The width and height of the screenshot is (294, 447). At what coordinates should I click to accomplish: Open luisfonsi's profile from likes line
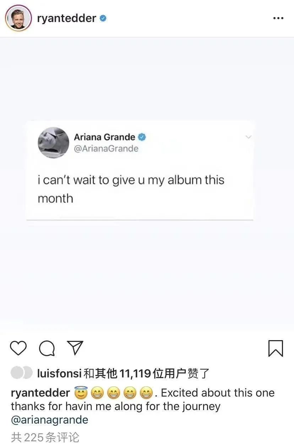coord(59,374)
